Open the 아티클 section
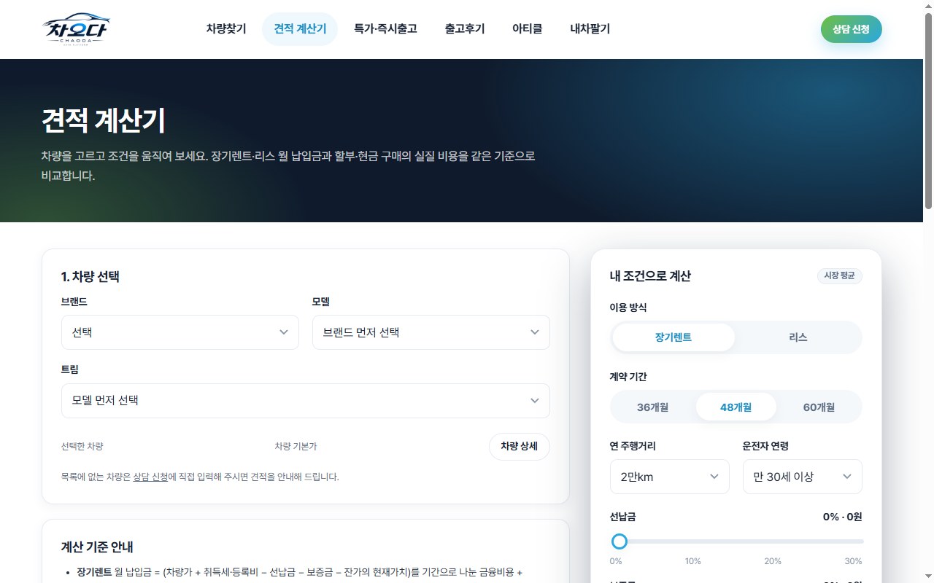The image size is (934, 583). coord(528,29)
